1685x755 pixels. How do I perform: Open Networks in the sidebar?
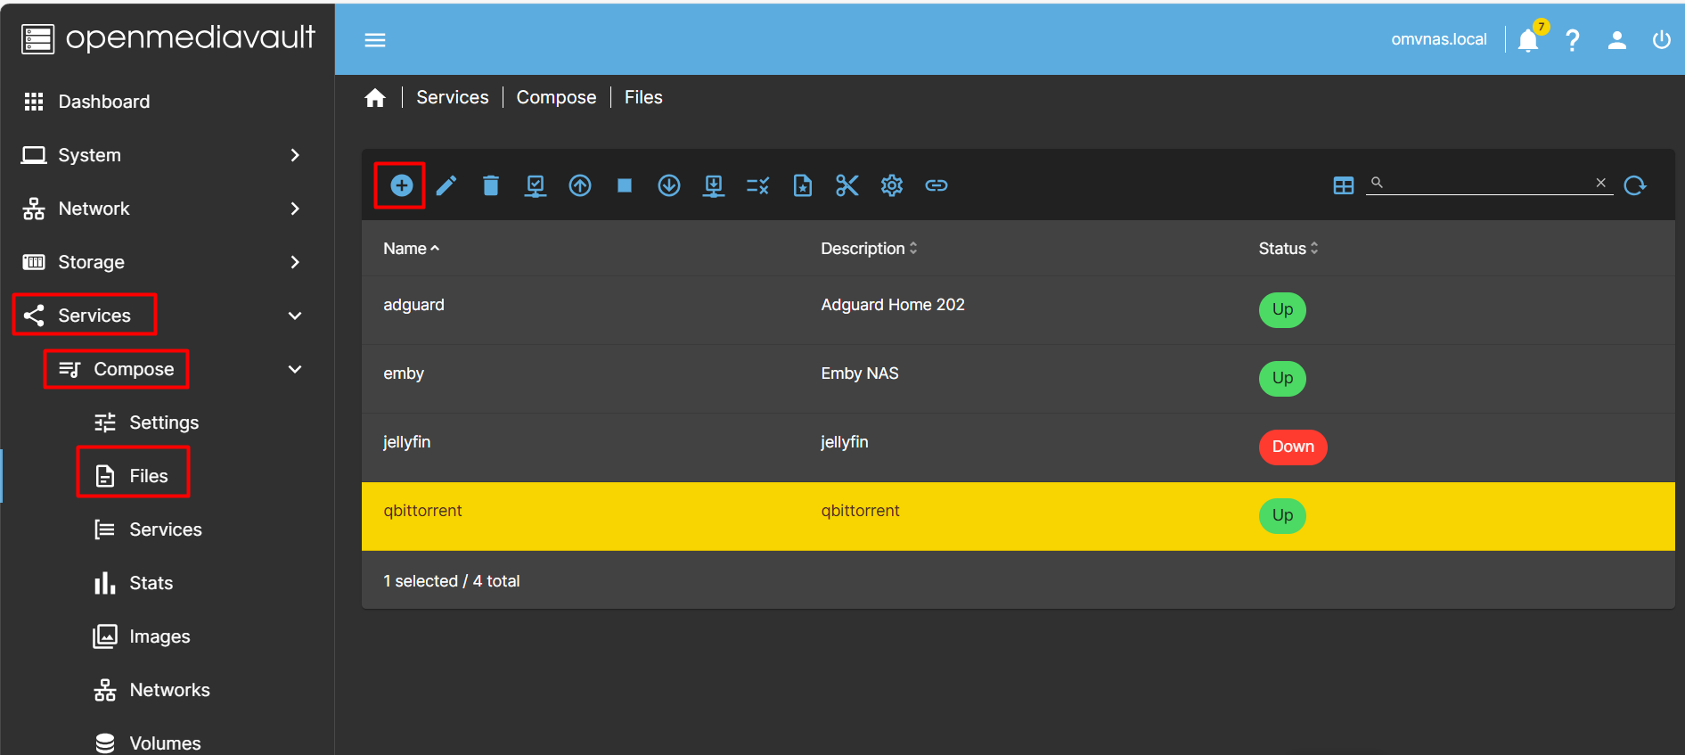pyautogui.click(x=168, y=690)
